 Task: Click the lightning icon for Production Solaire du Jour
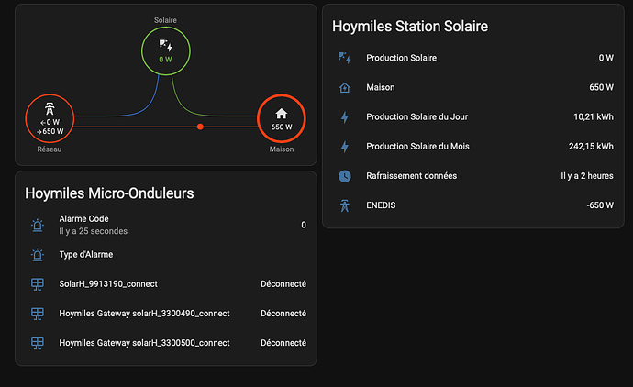344,117
